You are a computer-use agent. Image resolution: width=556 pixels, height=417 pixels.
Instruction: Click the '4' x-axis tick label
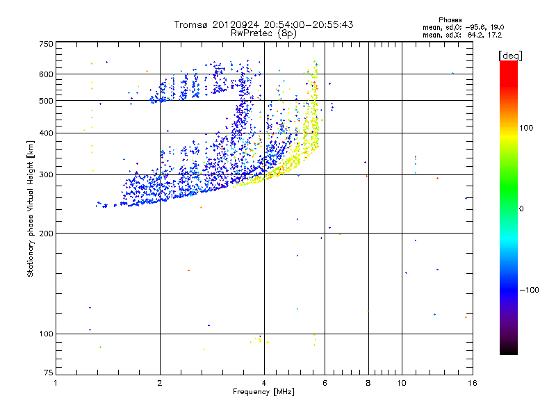264,383
